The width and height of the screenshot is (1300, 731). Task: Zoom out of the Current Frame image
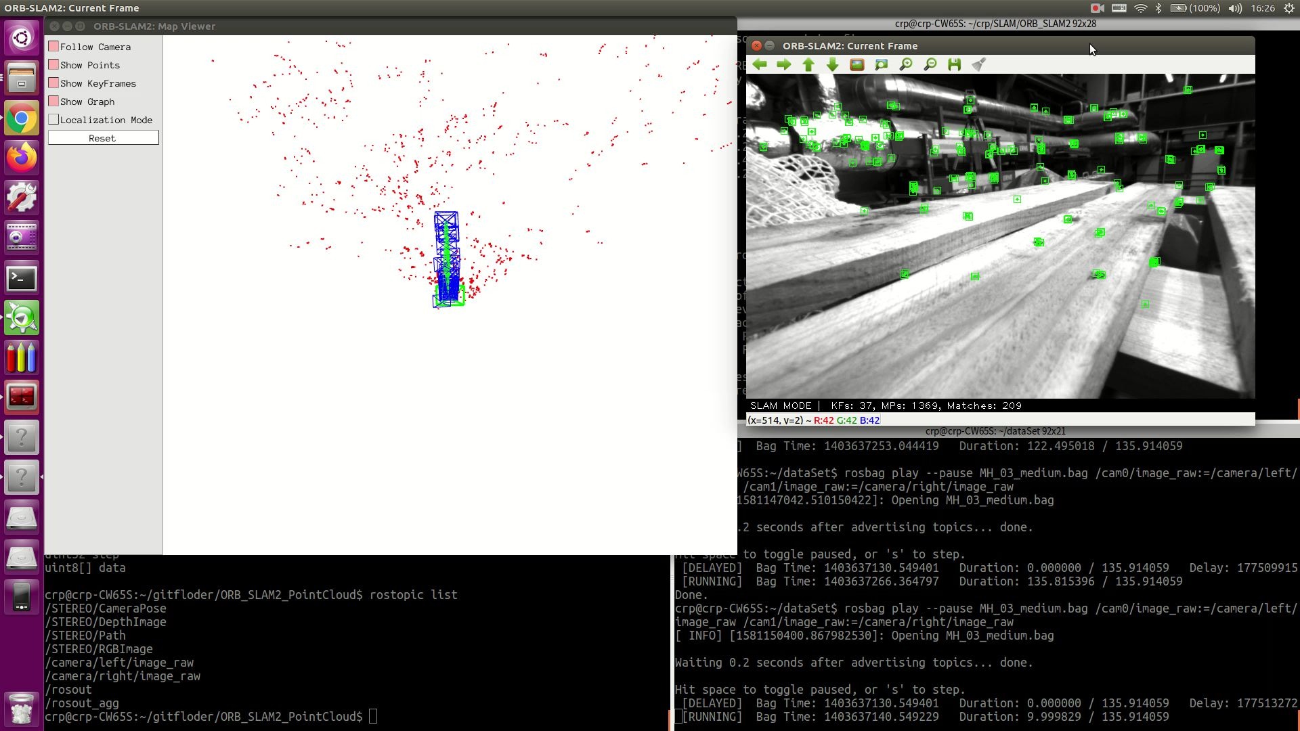point(930,64)
